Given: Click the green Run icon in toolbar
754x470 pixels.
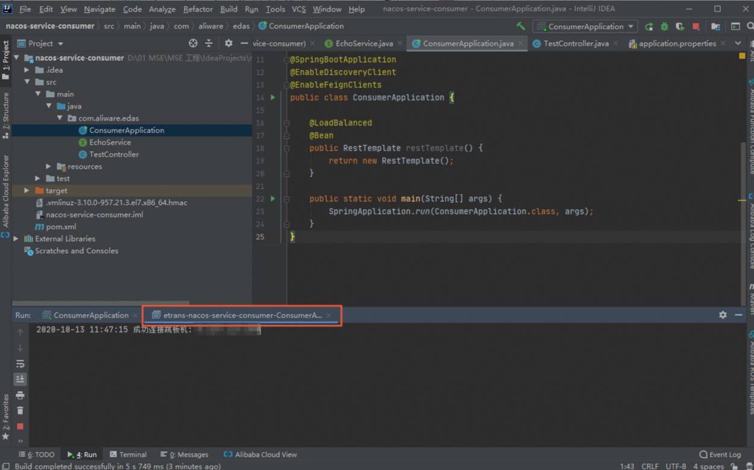Looking at the screenshot, I should tap(649, 27).
